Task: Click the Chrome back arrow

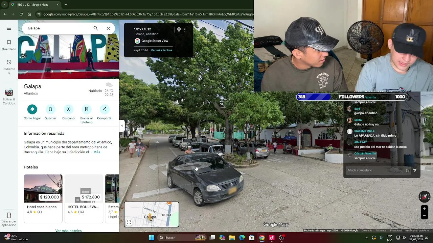Action: pyautogui.click(x=5, y=14)
